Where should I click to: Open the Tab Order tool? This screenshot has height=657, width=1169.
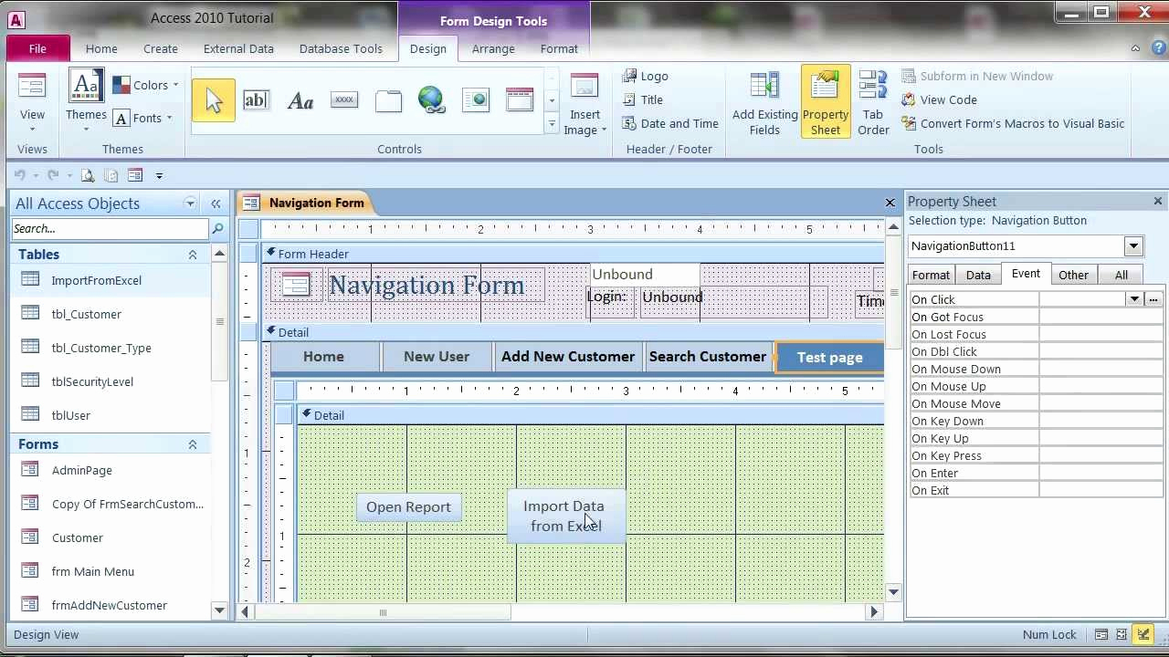pos(873,100)
